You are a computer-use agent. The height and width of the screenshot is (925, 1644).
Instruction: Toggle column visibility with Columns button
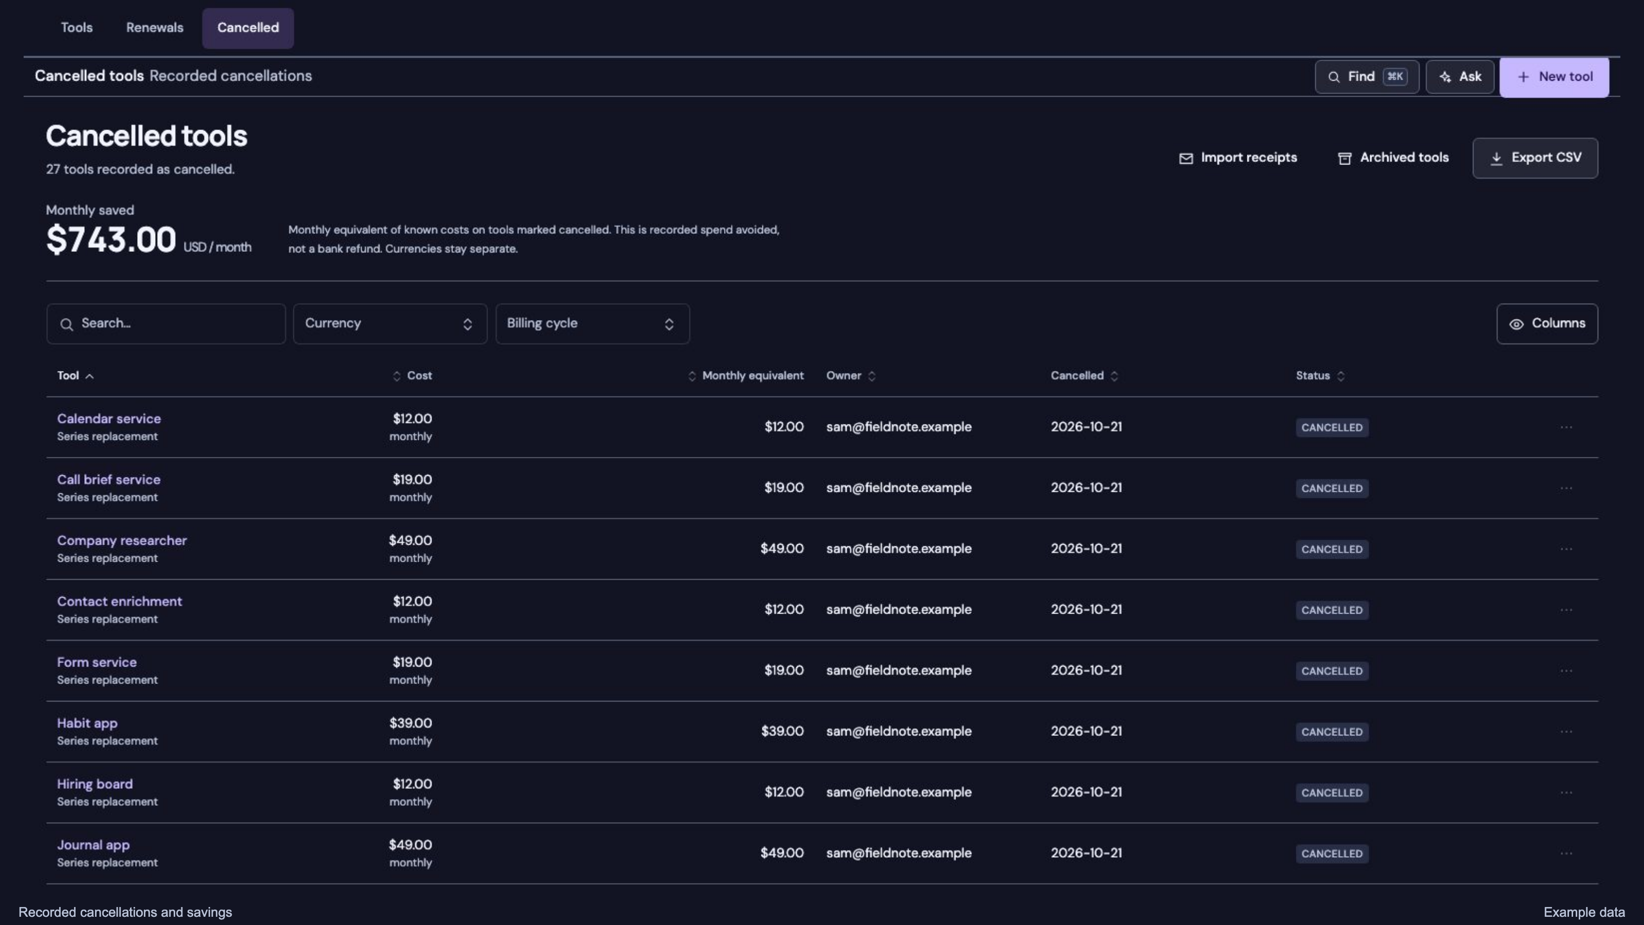pyautogui.click(x=1547, y=324)
